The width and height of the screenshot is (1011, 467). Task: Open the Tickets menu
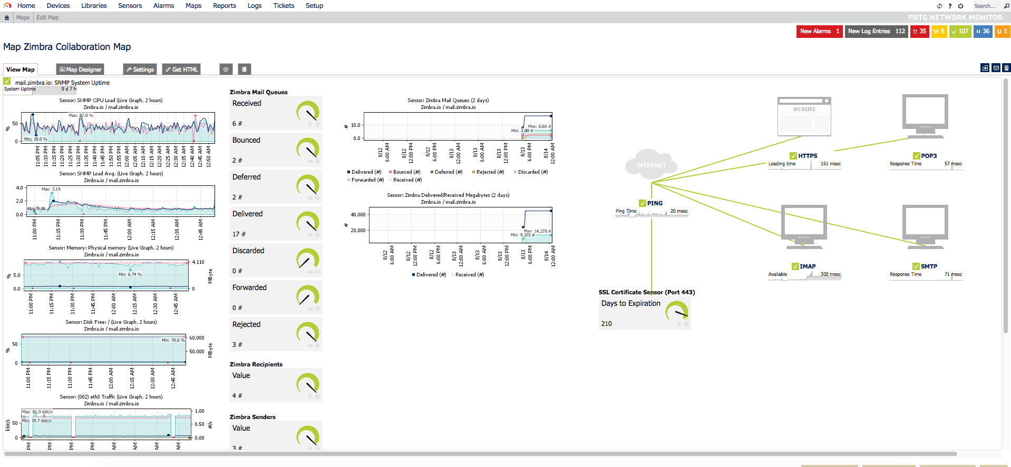pos(284,6)
